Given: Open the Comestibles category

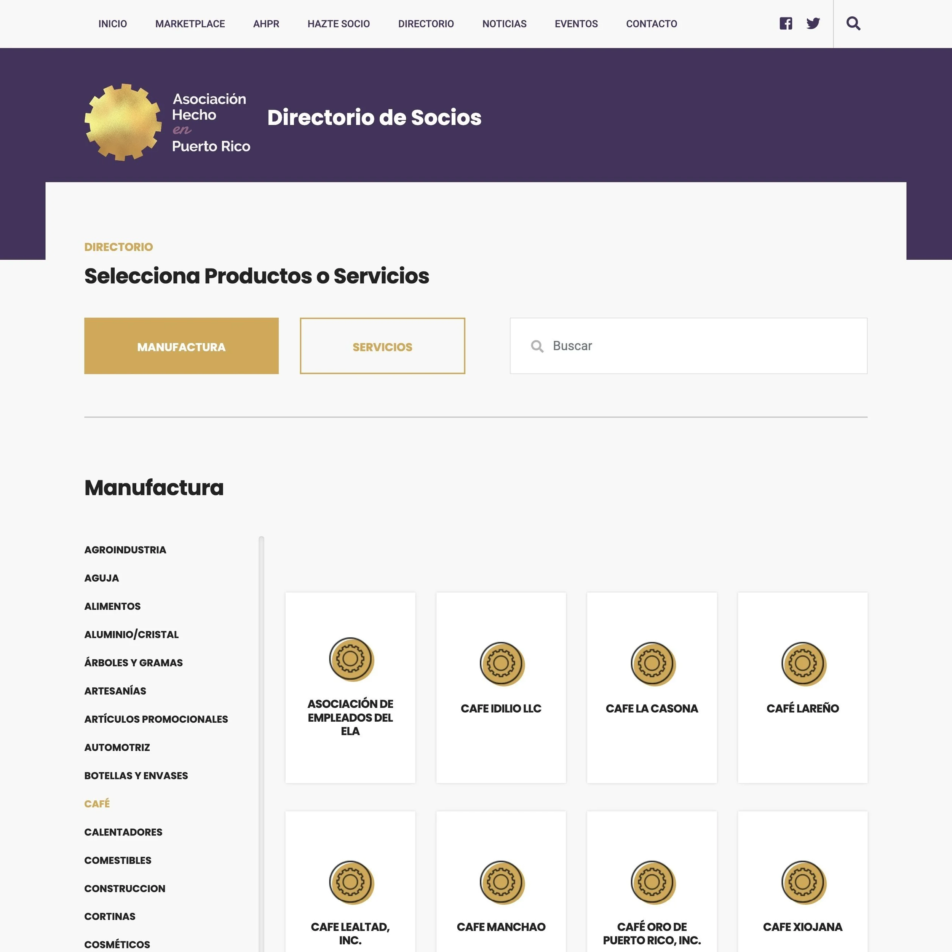Looking at the screenshot, I should click(x=118, y=860).
